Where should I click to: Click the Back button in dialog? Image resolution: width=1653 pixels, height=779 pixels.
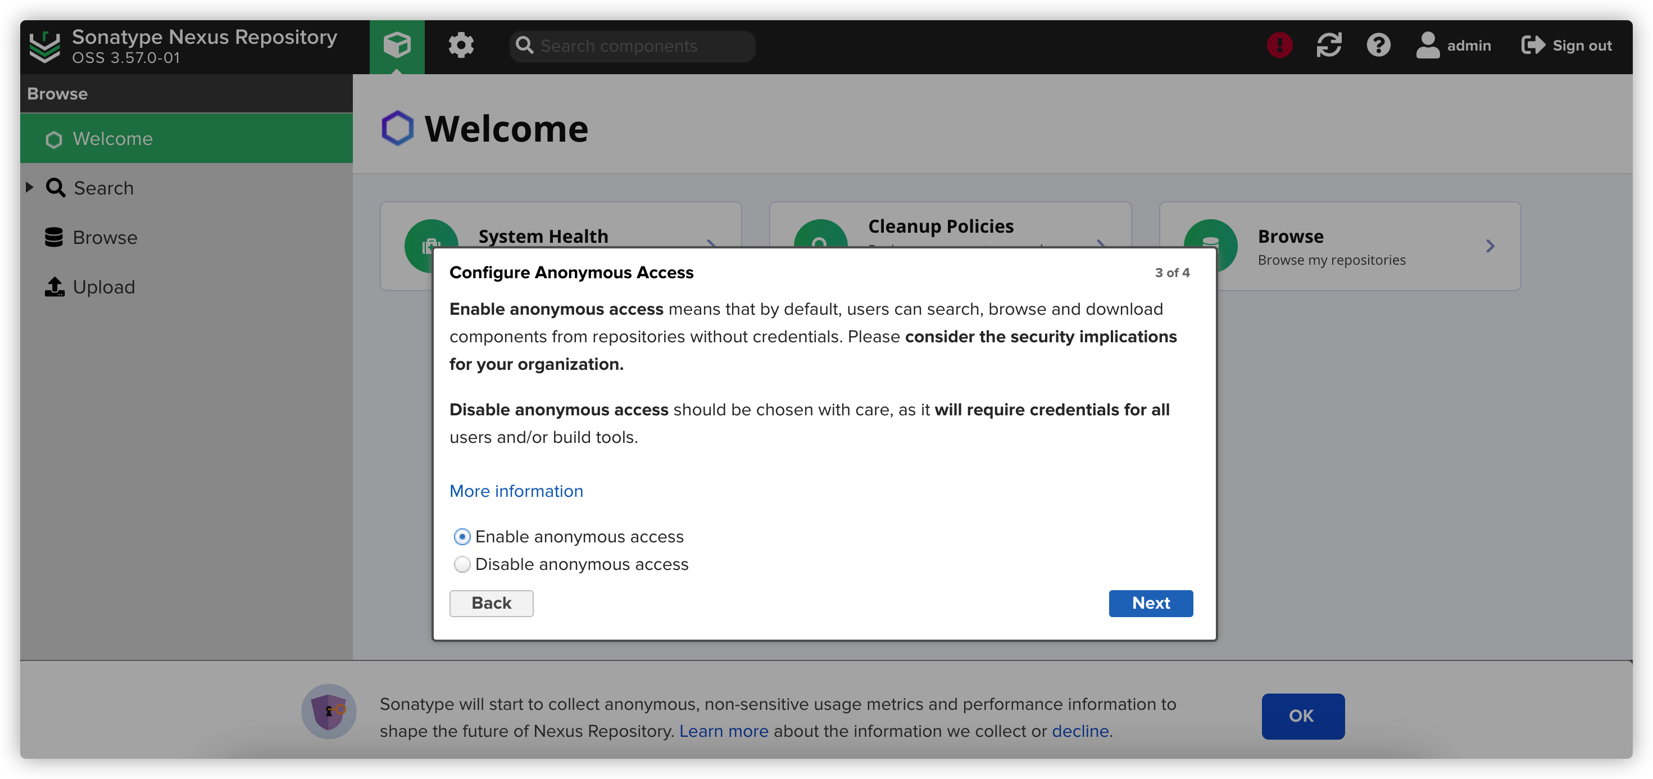pos(491,603)
